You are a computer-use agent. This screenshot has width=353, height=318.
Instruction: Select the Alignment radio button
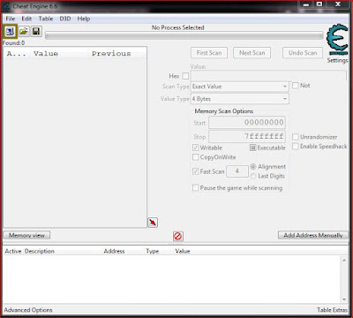(253, 167)
